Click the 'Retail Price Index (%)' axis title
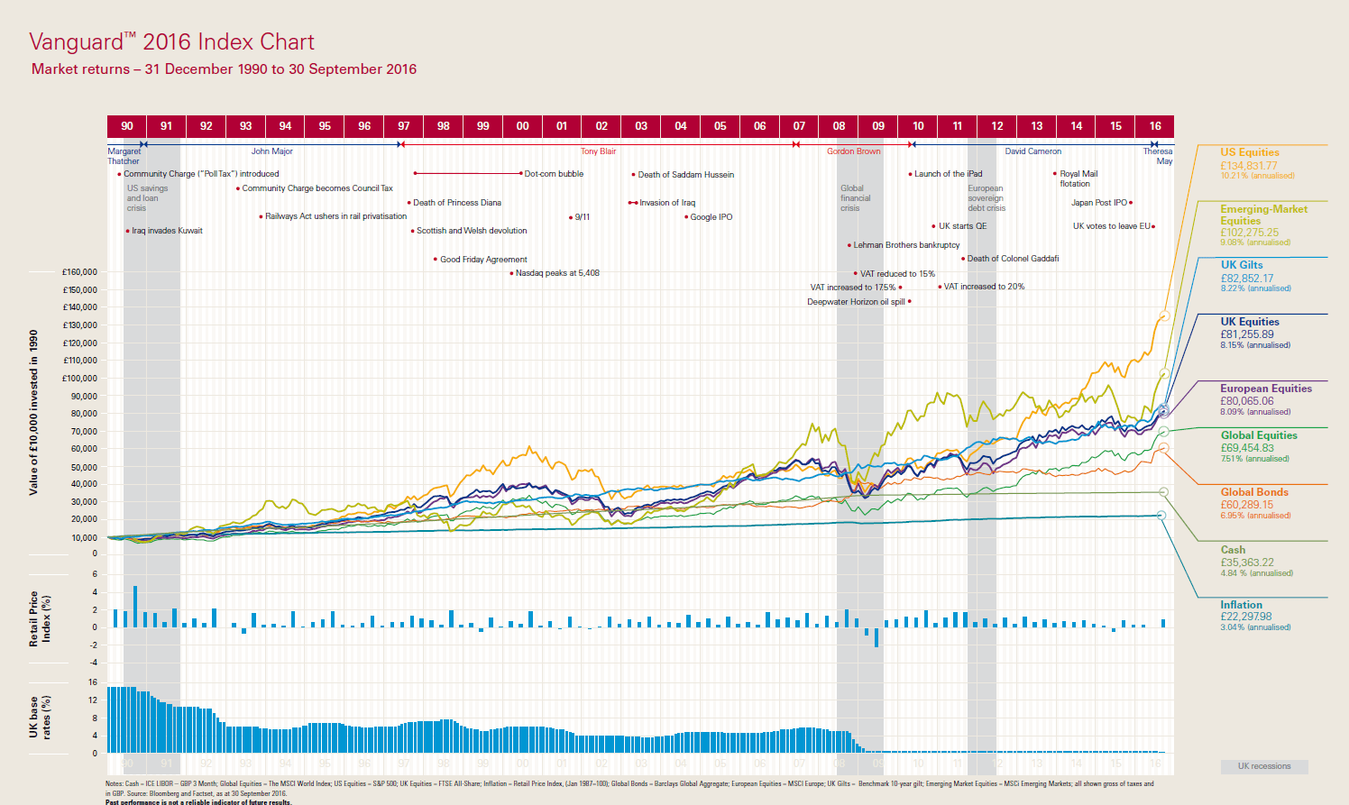This screenshot has width=1349, height=805. click(x=40, y=618)
